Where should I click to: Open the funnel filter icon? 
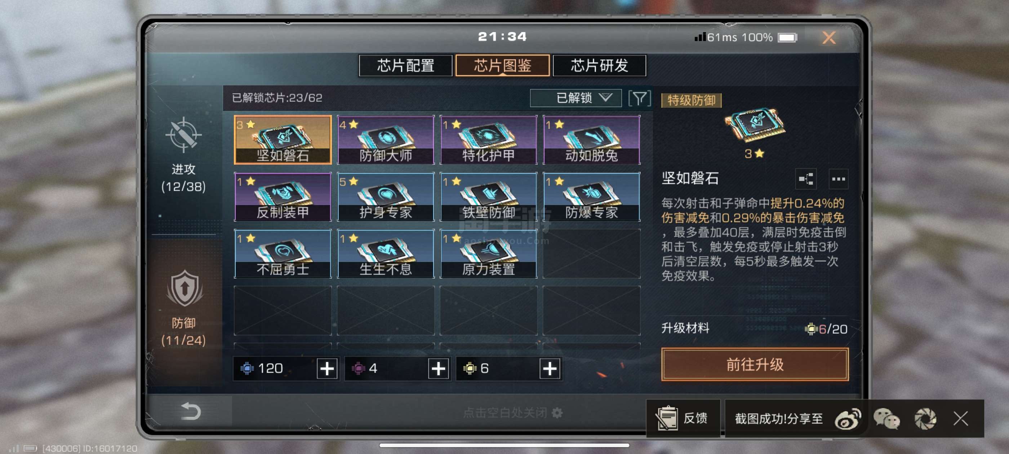[639, 98]
